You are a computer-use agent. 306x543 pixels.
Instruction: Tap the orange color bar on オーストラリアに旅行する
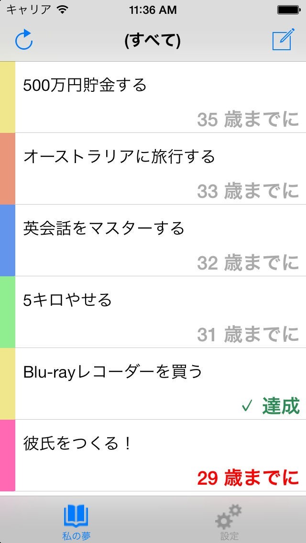pyautogui.click(x=8, y=168)
